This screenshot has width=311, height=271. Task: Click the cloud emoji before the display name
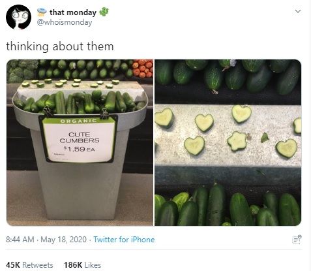tap(42, 12)
